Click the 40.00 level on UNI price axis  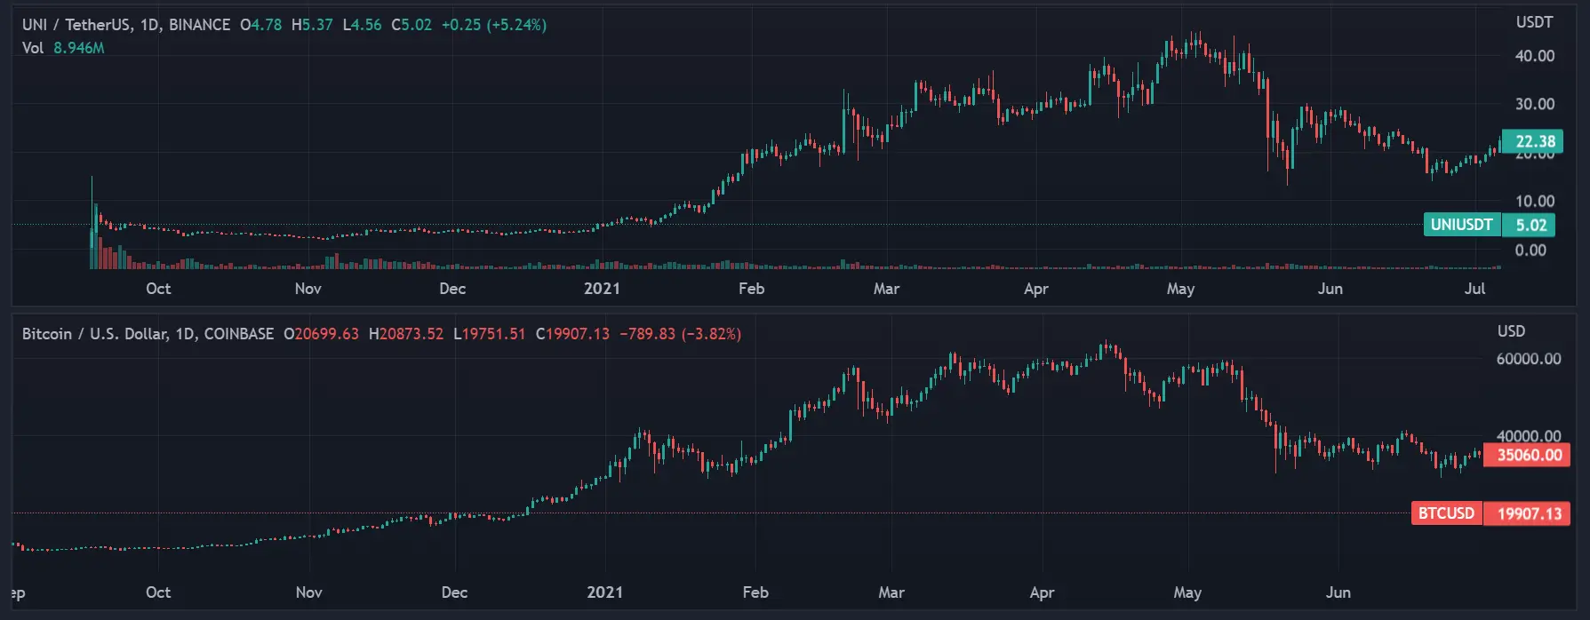click(1535, 56)
